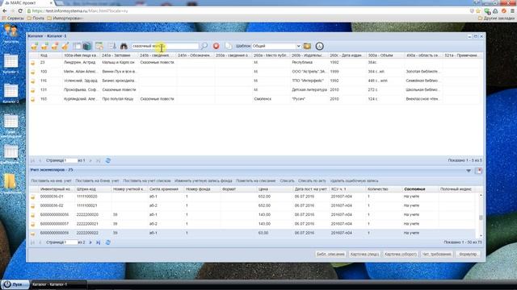
Task: Click the calendar-table icon in toolbar
Action: coord(99,47)
